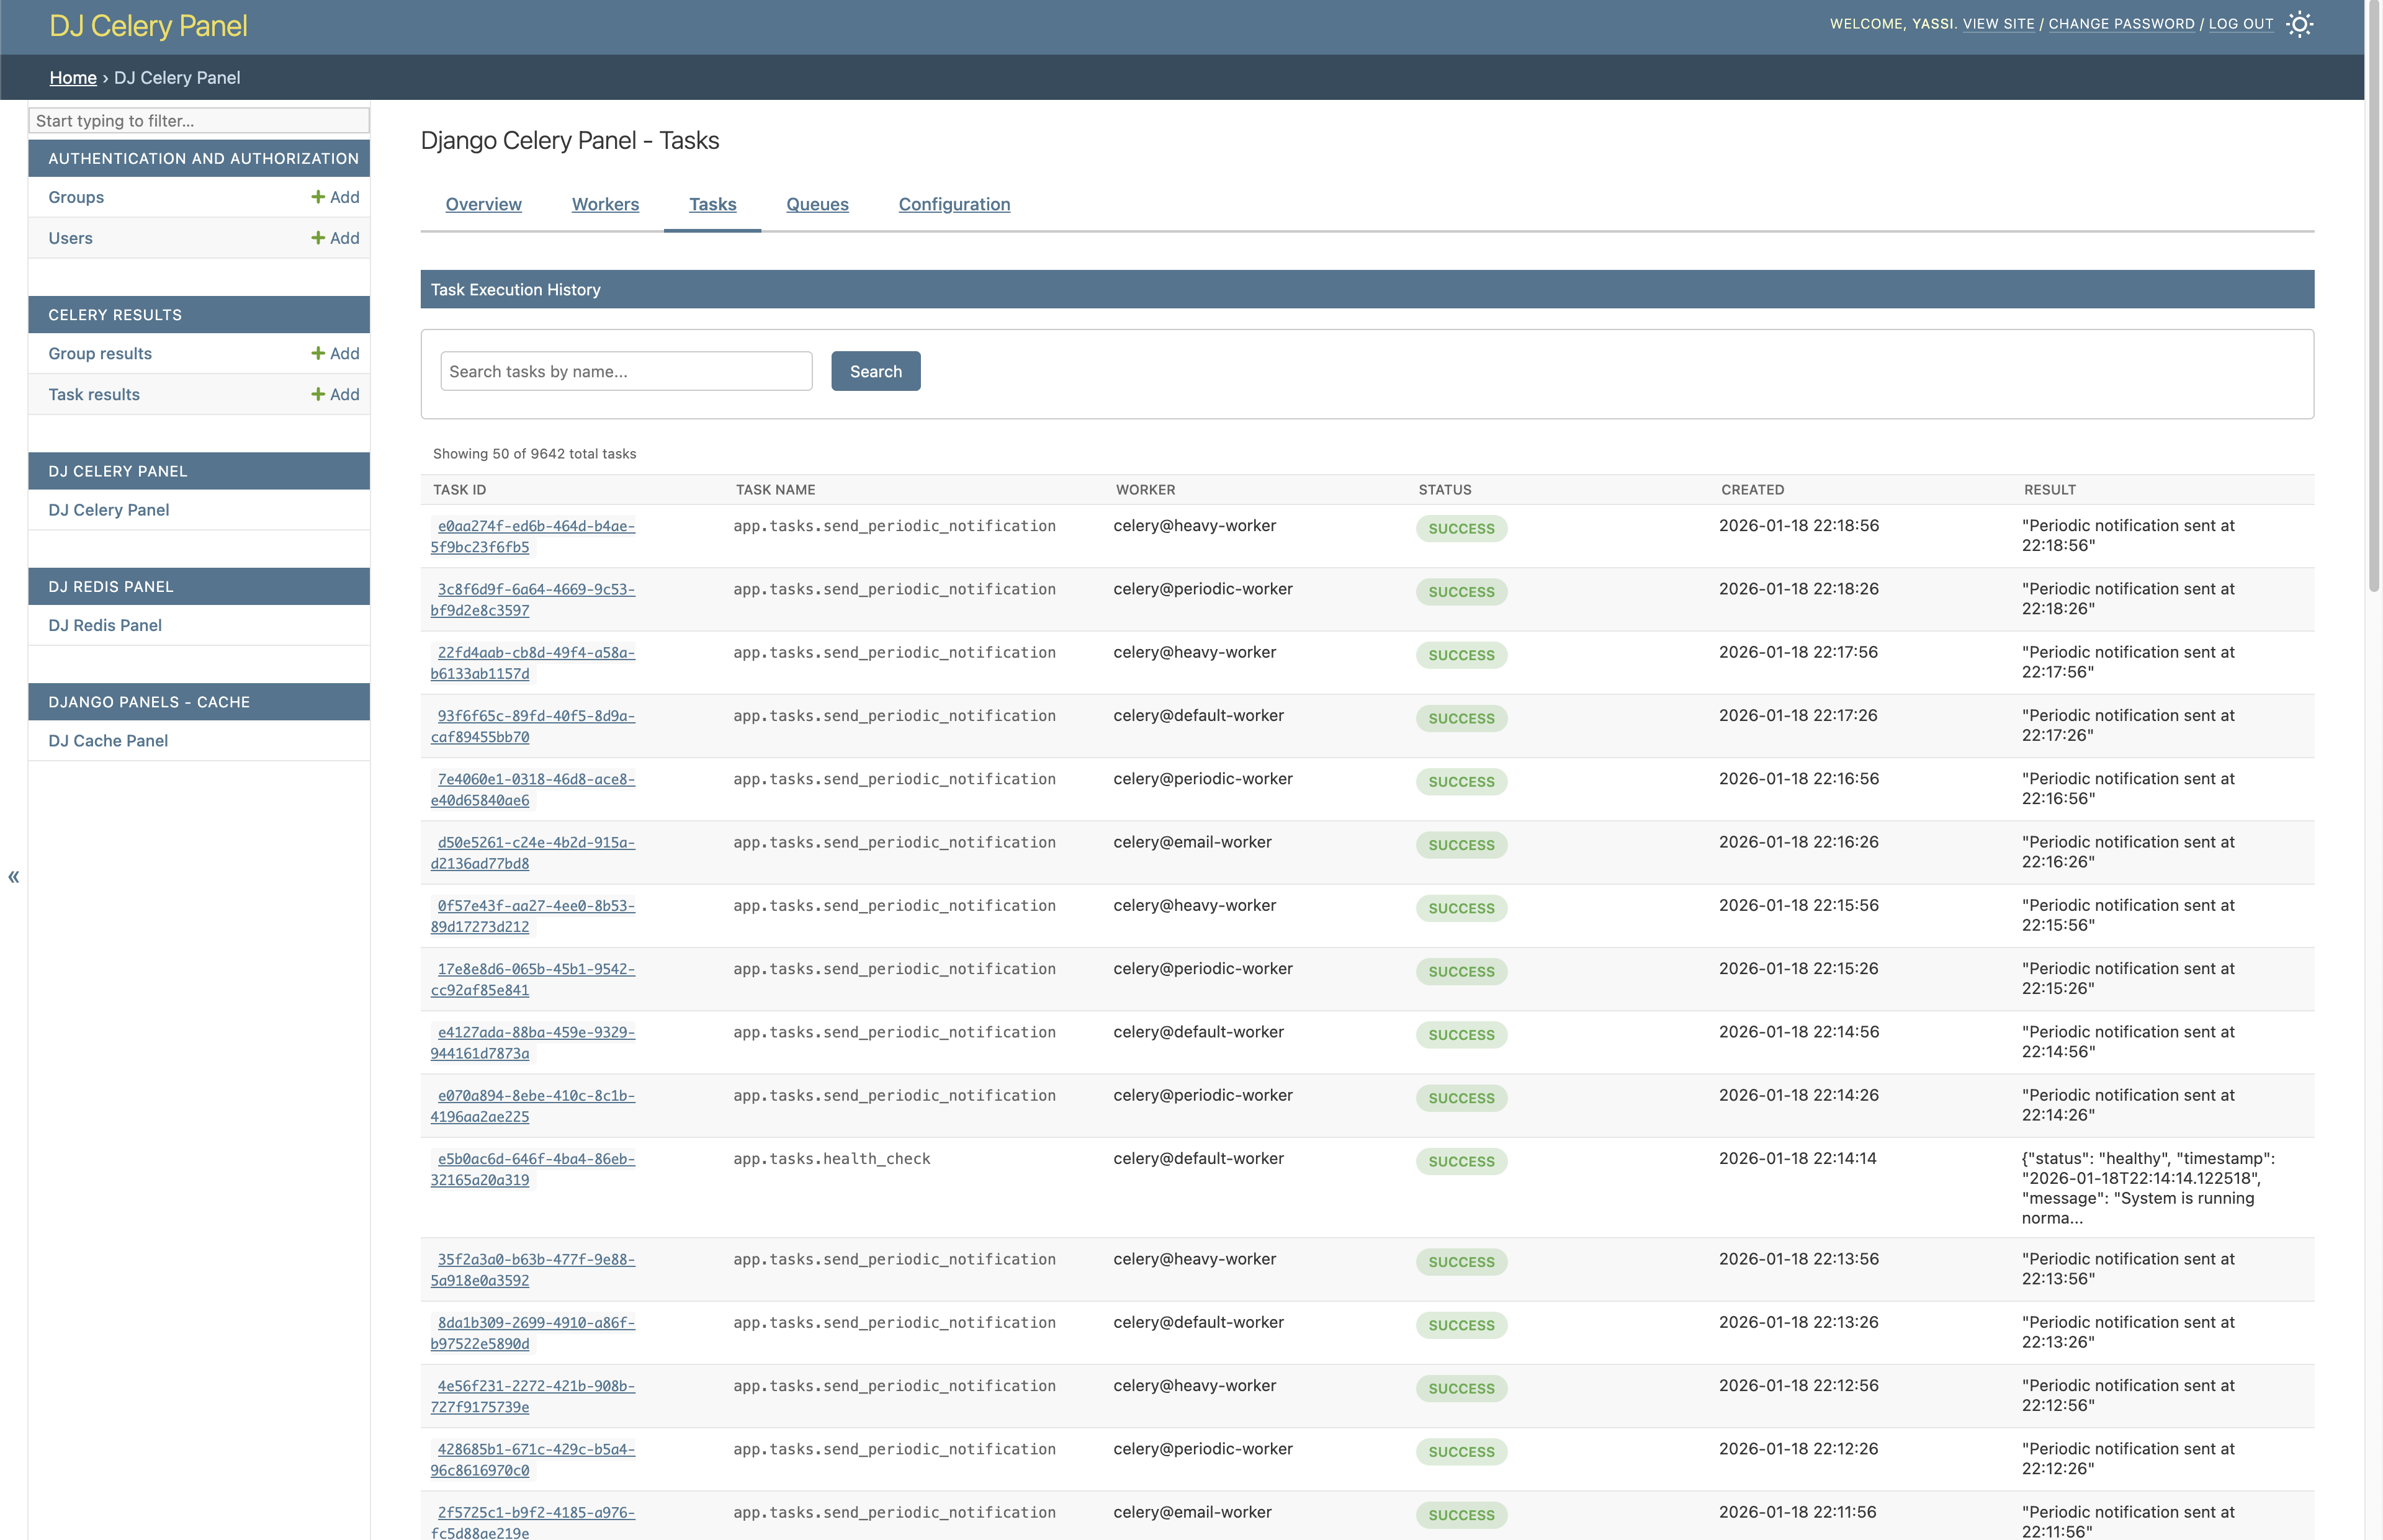Open the Home breadcrumb link
2383x1540 pixels.
pyautogui.click(x=72, y=77)
